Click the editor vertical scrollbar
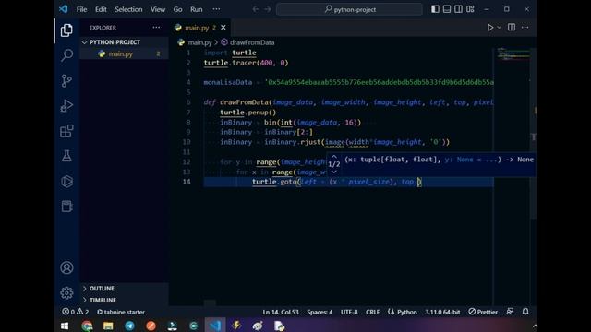 (x=534, y=134)
